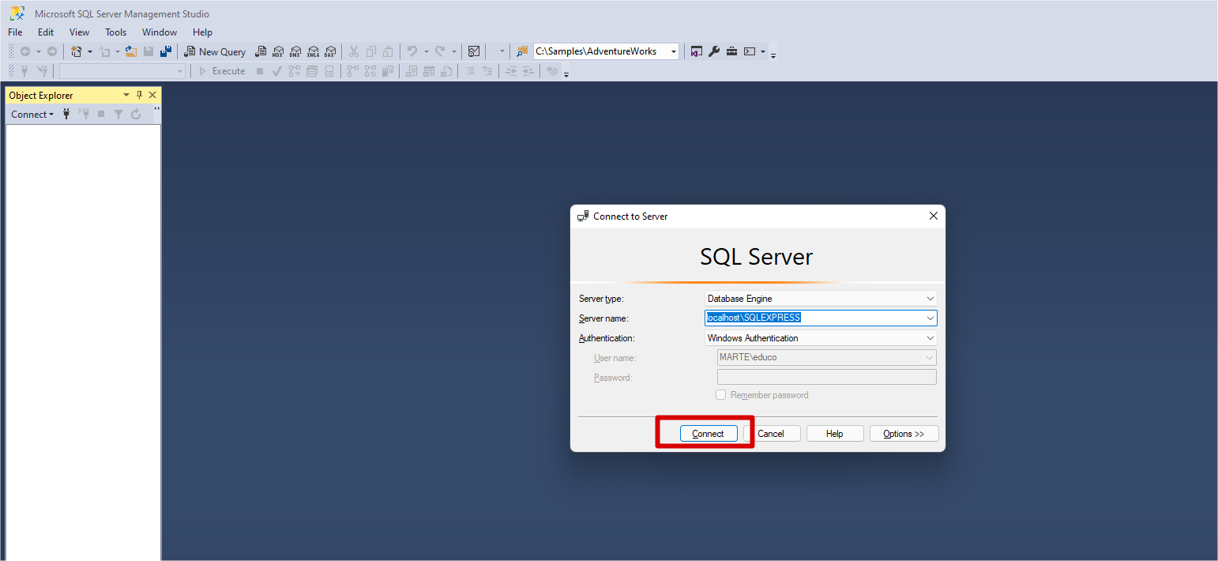The image size is (1218, 561).
Task: Open a new MDX query
Action: 278,51
